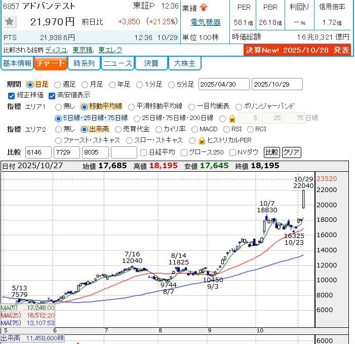The height and width of the screenshot is (344, 355).
Task: Click the 10/29 candlestick on chart
Action: [x=303, y=199]
